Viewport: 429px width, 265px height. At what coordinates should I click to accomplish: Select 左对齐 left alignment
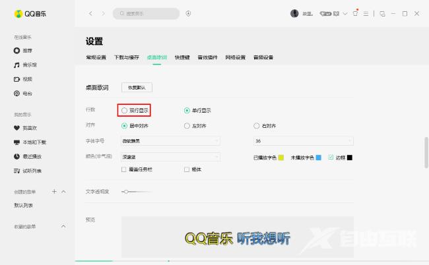pos(195,126)
